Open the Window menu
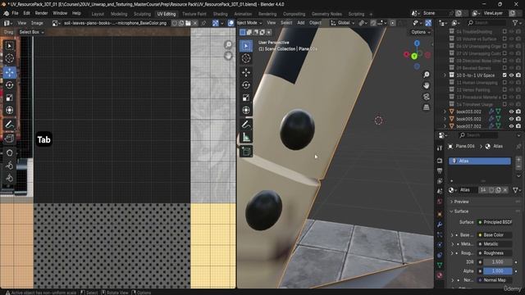 (x=60, y=13)
